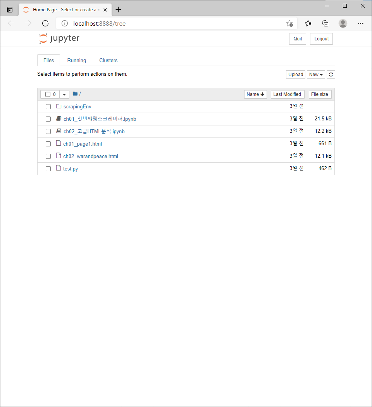Tick the ch02_warandpeace.html checkbox

click(x=48, y=156)
